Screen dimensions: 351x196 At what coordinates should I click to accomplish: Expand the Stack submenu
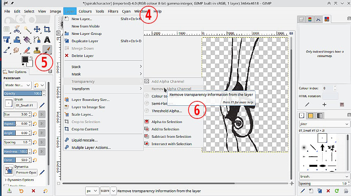pos(103,67)
